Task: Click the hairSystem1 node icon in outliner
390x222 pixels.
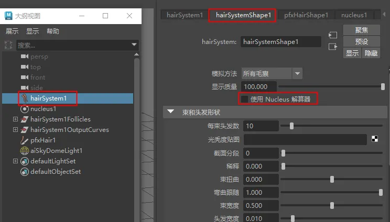Action: click(x=24, y=98)
